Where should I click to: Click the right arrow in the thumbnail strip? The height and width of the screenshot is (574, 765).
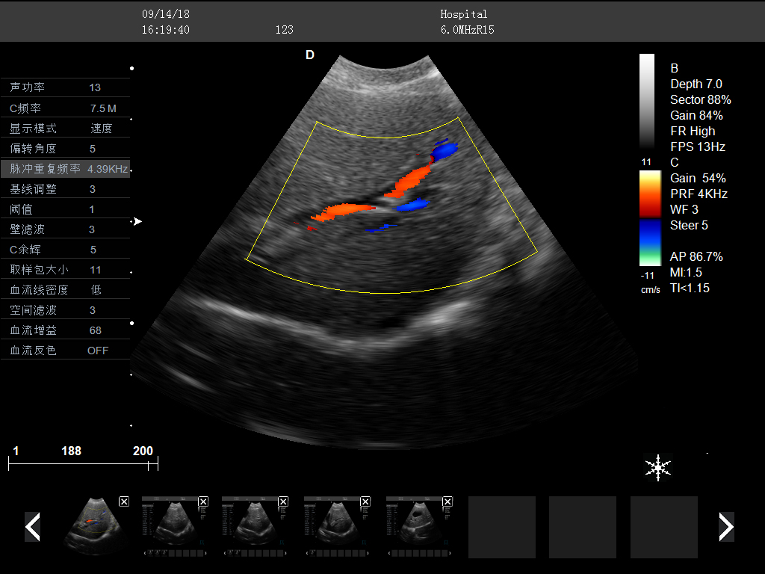(x=726, y=527)
